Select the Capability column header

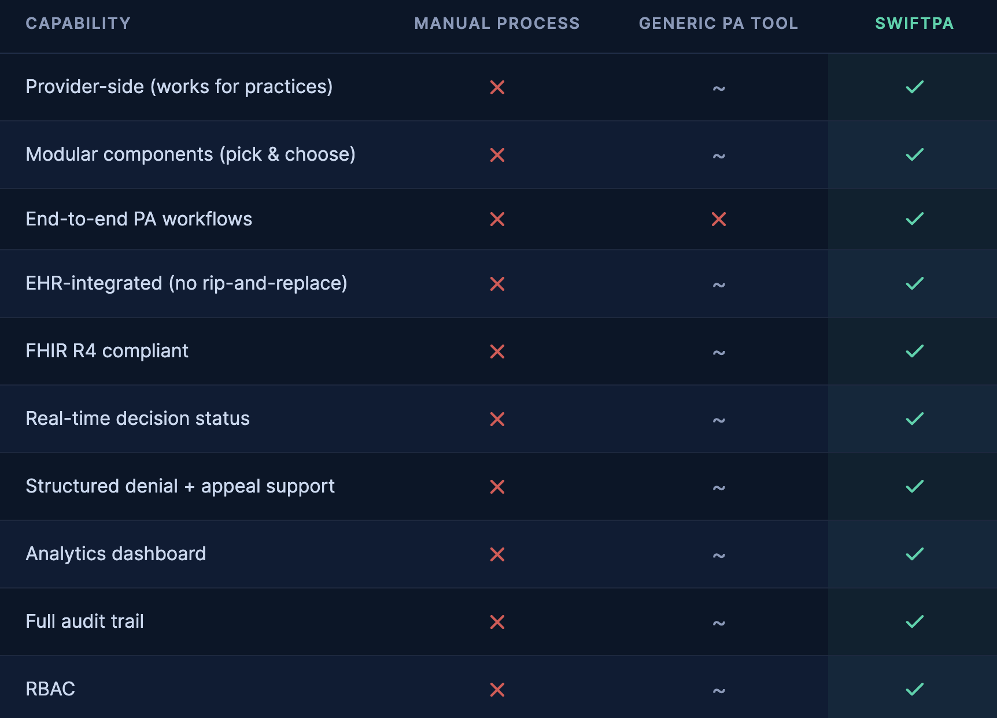(x=78, y=23)
